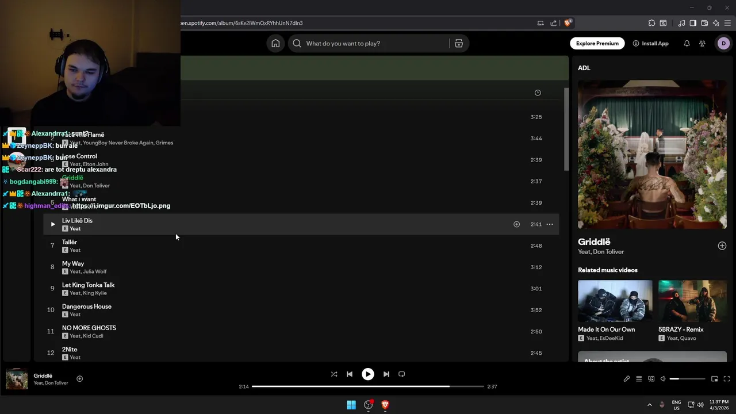This screenshot has width=736, height=414.
Task: Open the user profile avatar menu
Action: [723, 44]
